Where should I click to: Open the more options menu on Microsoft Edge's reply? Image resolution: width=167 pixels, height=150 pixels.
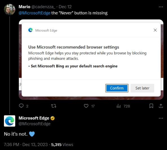coord(161,118)
